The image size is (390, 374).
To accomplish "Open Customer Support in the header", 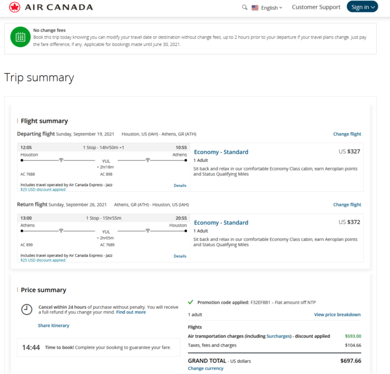I will pos(316,7).
